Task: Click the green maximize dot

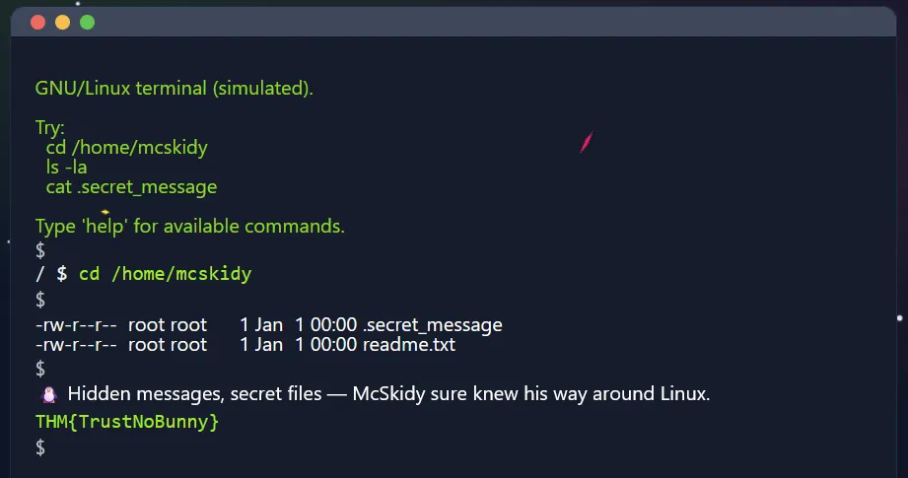Action: point(87,22)
